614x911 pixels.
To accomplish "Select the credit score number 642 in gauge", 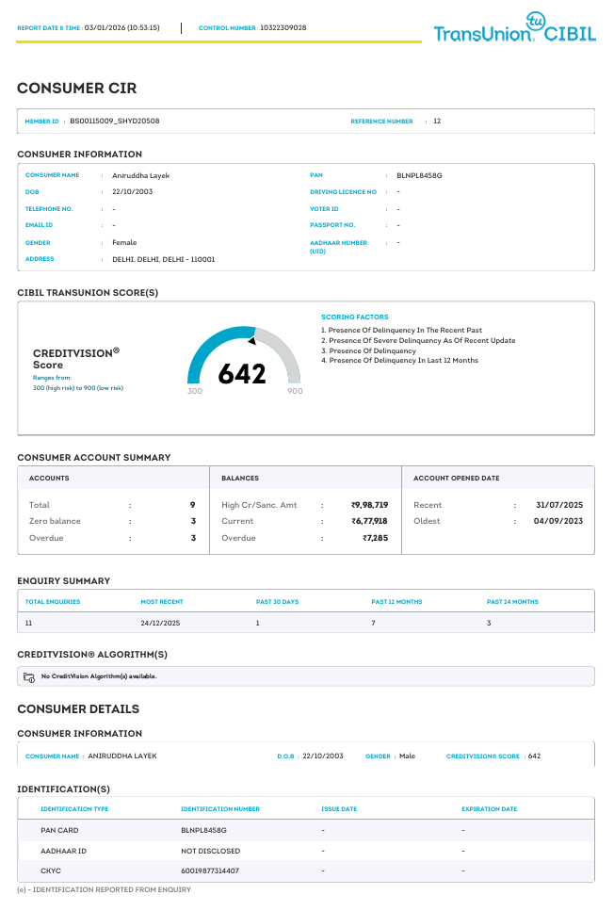I will click(242, 374).
